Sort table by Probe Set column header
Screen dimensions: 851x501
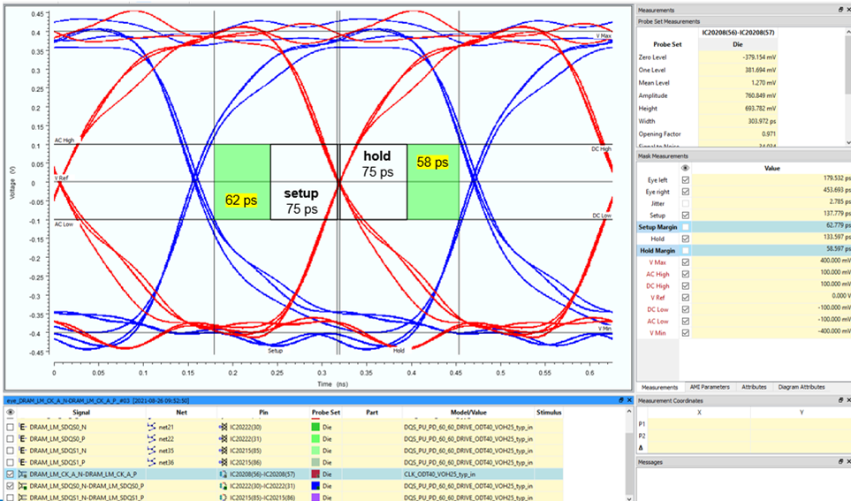pos(325,412)
